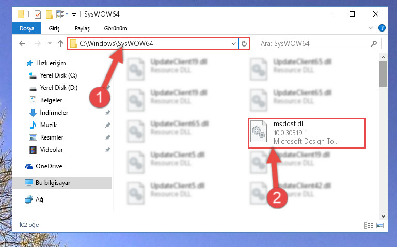This screenshot has height=247, width=397.
Task: Click the Properties checkmark icon in title bar
Action: 38,14
